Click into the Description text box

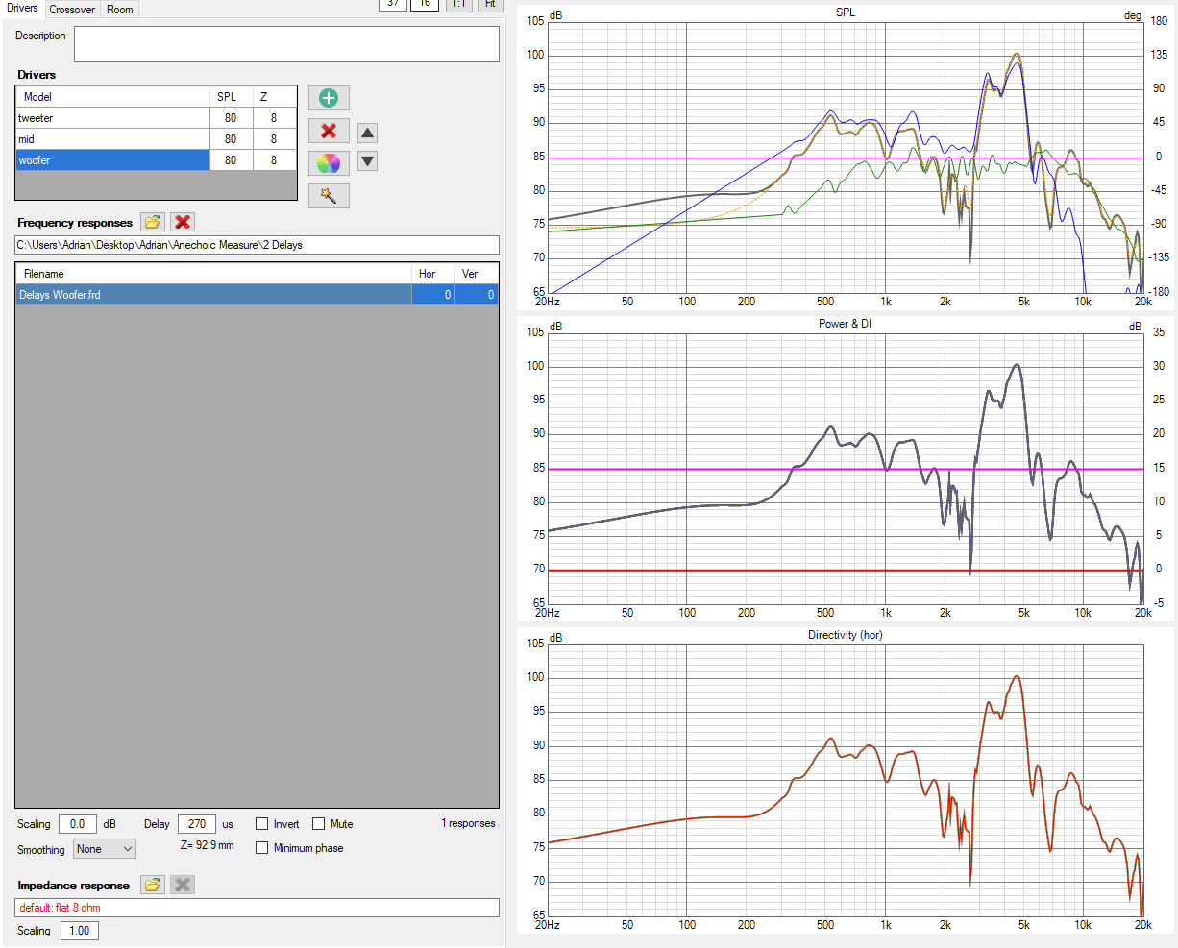[x=286, y=44]
